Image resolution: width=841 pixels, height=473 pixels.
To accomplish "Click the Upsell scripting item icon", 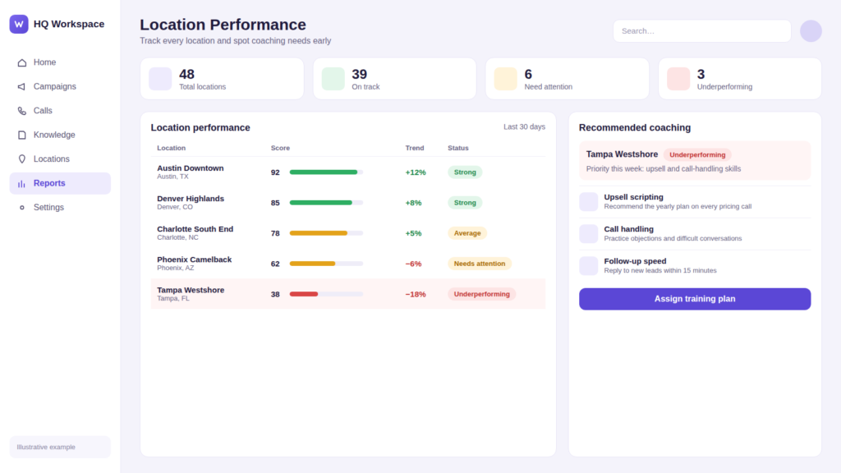I will coord(588,202).
